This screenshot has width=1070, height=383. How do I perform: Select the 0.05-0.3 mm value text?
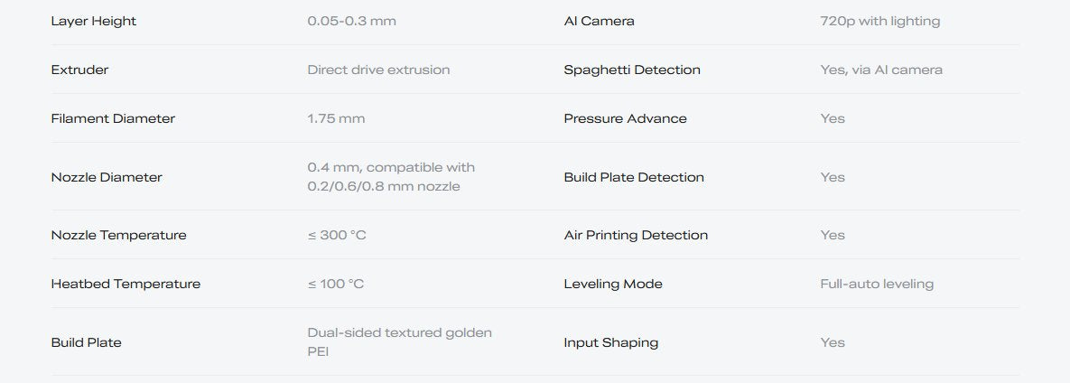tap(351, 21)
